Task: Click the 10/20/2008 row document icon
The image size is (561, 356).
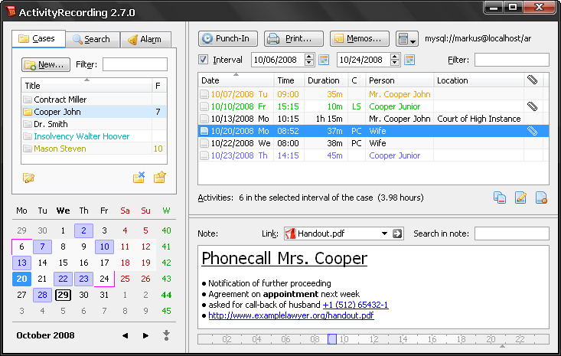Action: pos(204,131)
